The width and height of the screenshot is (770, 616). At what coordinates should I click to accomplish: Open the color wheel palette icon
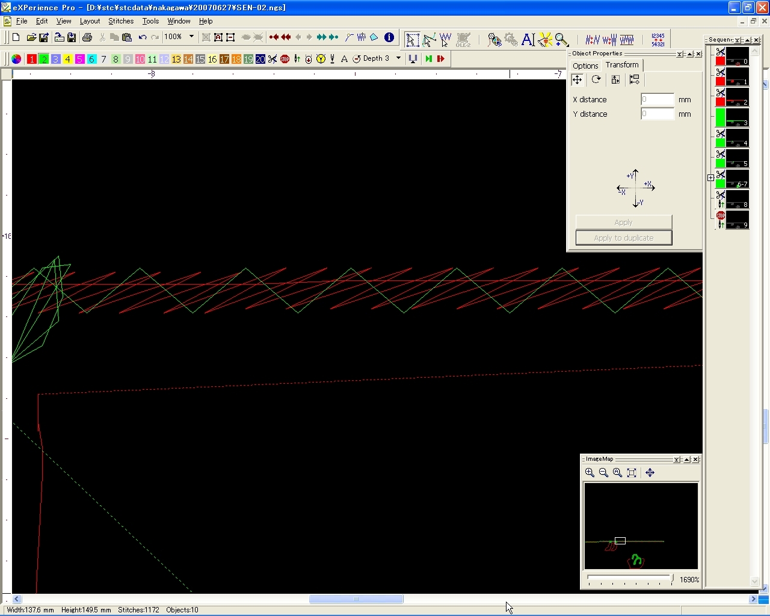click(16, 59)
